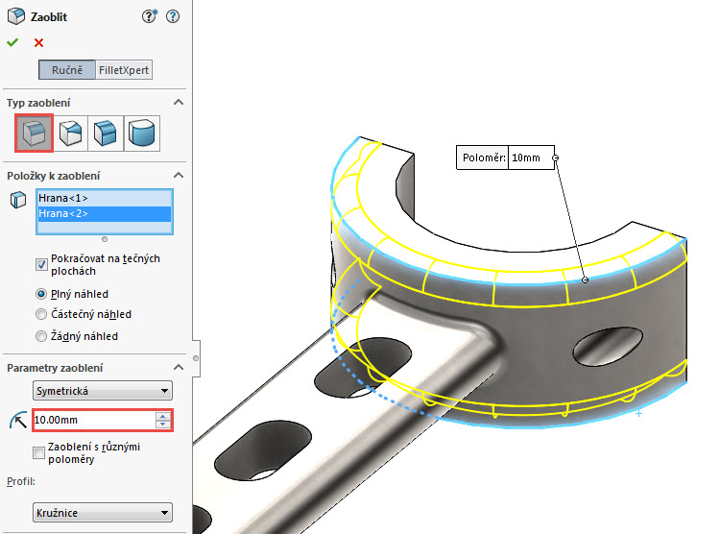The image size is (720, 534).
Task: Toggle 'Pokračovat na tečných plochách' checkbox
Action: pos(41,264)
